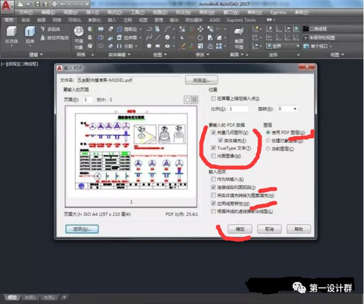This screenshot has height=304, width=364.
Task: Toggle the 矢量几何图形 checkbox
Action: point(214,132)
